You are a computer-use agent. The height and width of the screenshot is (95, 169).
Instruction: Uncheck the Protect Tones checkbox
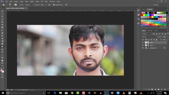pos(54,5)
